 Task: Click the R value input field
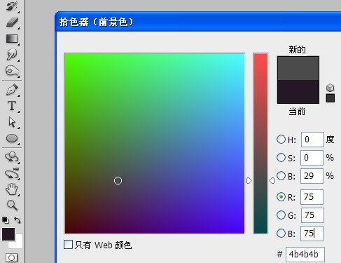click(x=312, y=197)
